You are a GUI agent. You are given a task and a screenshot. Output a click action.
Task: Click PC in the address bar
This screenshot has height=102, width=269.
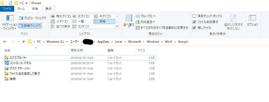point(39,42)
